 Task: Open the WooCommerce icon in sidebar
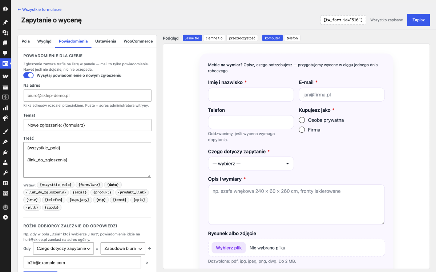pyautogui.click(x=5, y=76)
